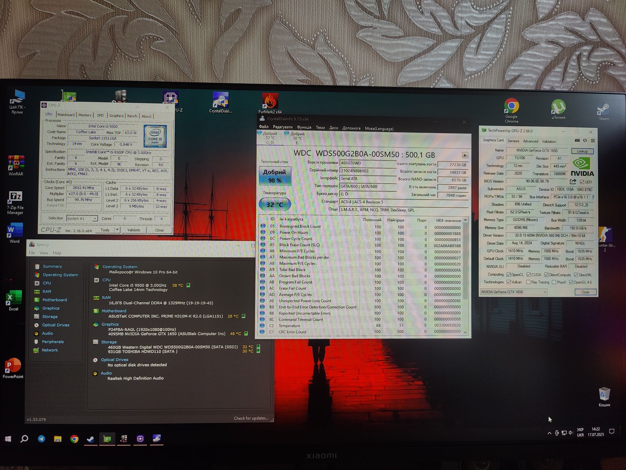Switch to CPU-Z in the taskbar
This screenshot has height=470, width=626.
(140, 439)
